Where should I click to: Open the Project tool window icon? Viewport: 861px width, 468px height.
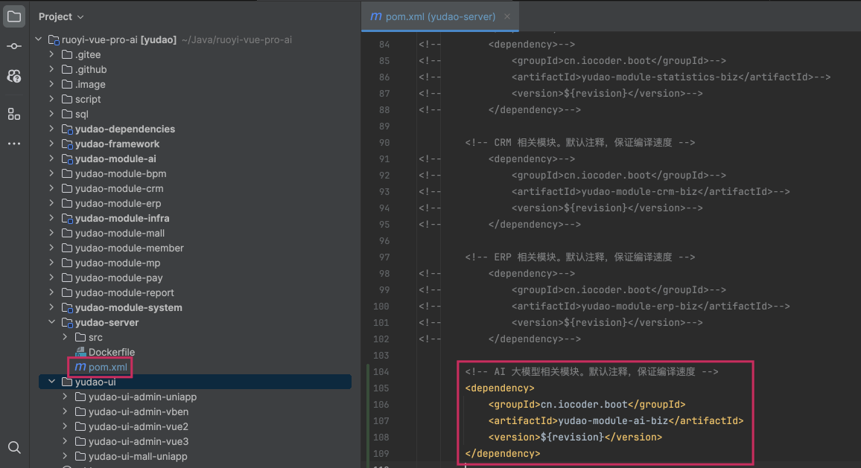[14, 16]
